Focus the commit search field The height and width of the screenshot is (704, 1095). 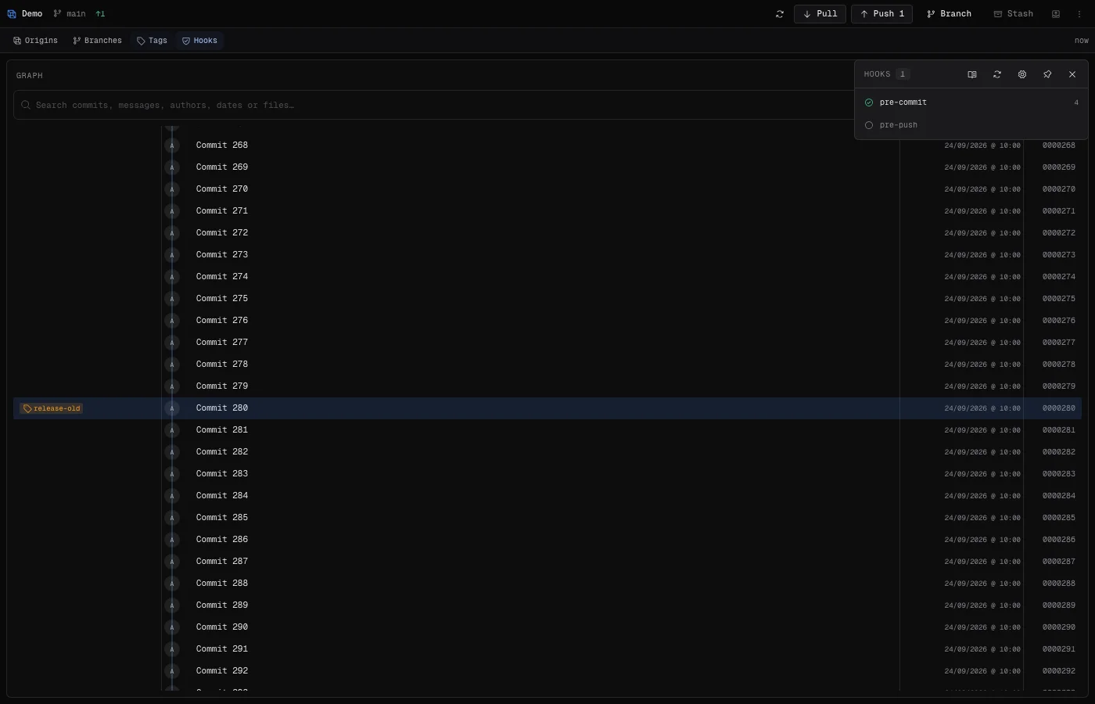coord(435,105)
